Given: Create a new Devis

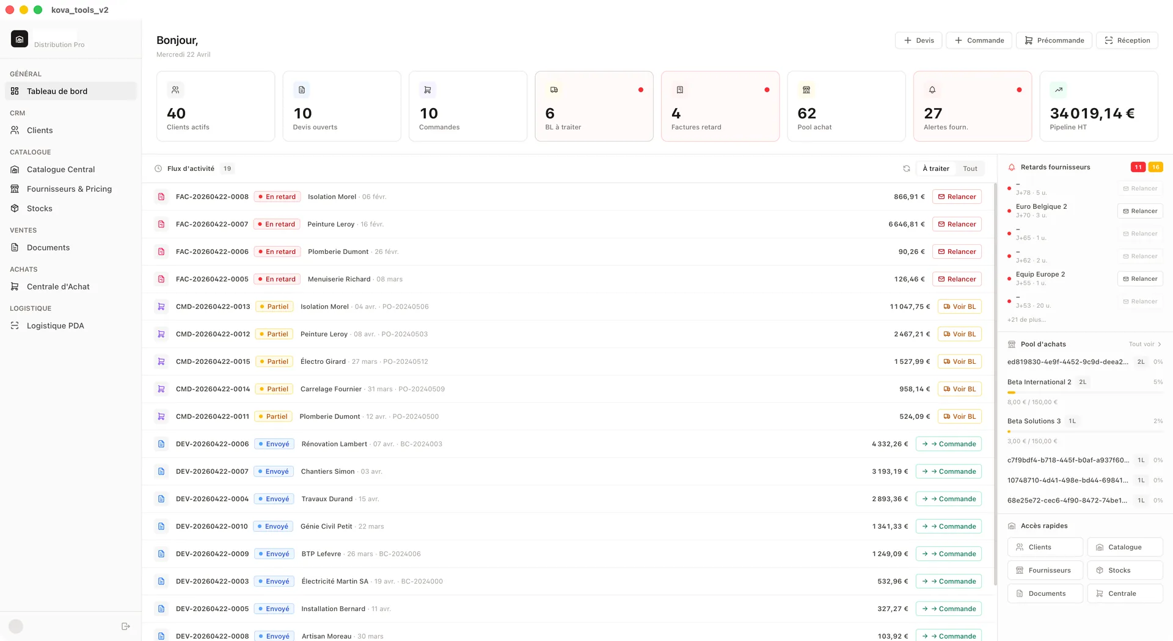Looking at the screenshot, I should point(918,40).
